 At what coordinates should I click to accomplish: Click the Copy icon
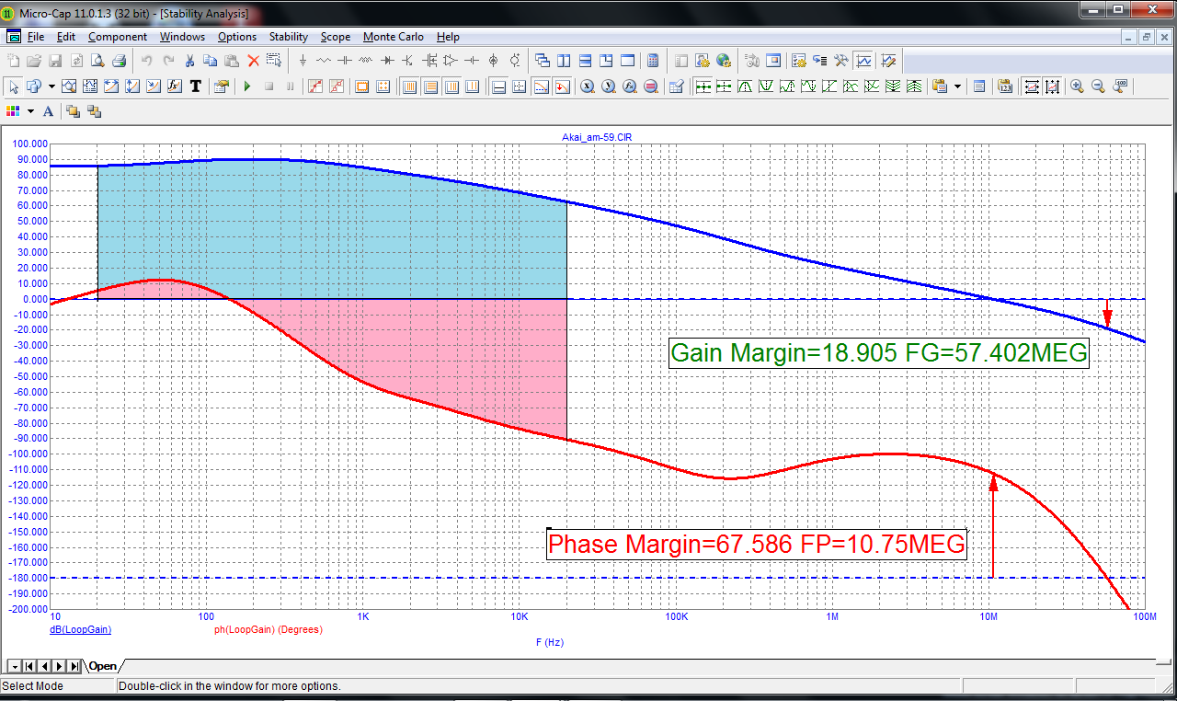point(211,61)
